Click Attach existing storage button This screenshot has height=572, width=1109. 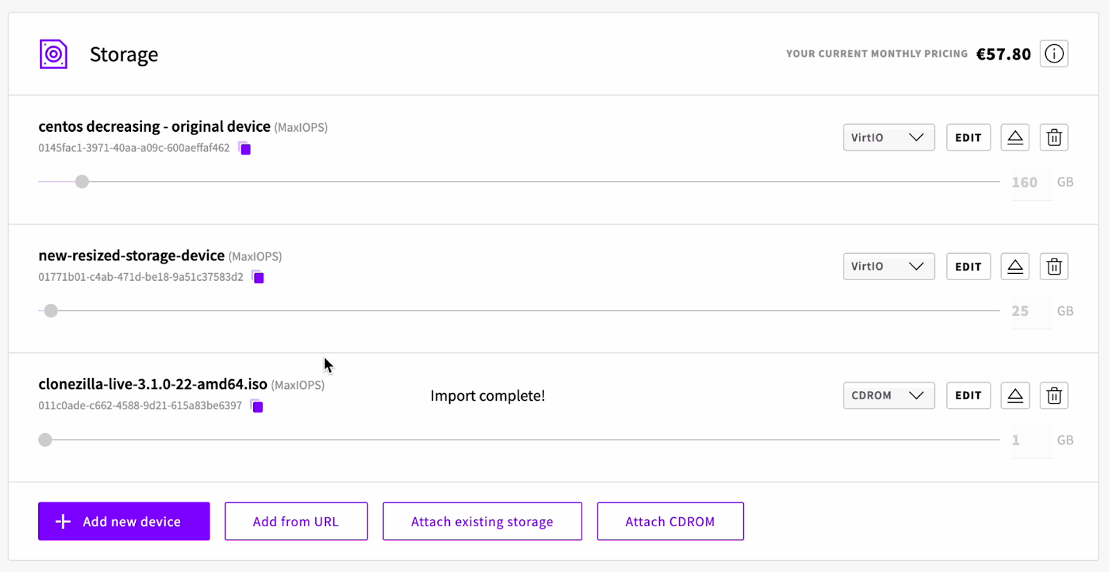pyautogui.click(x=482, y=521)
